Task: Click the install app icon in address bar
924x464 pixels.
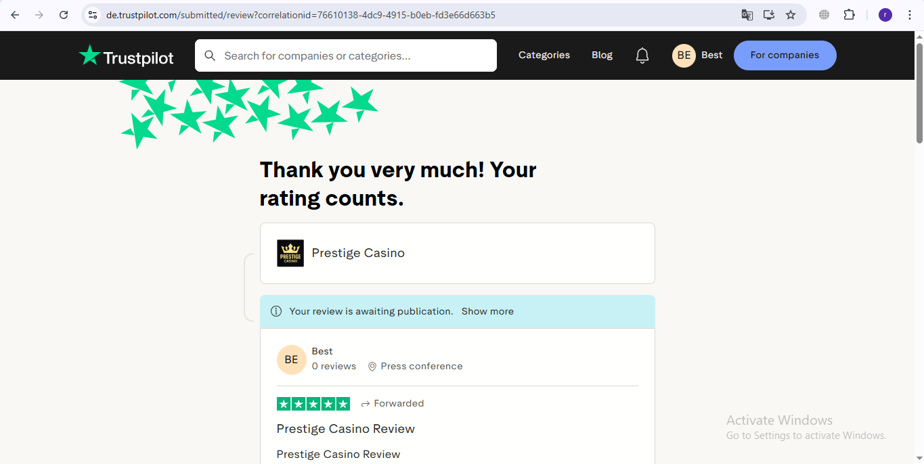Action: pos(769,15)
